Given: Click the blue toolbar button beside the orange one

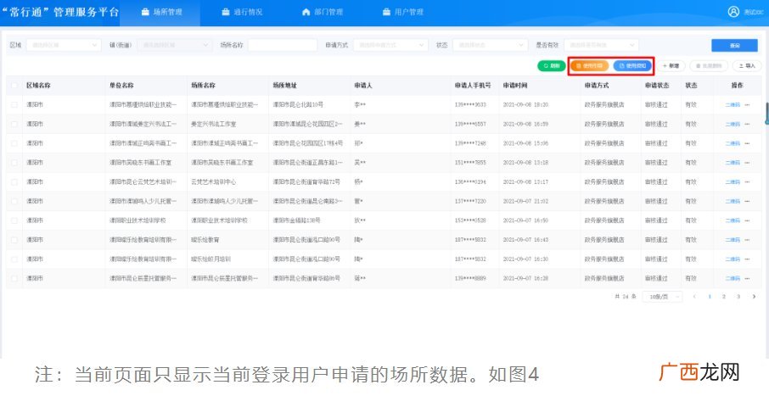Looking at the screenshot, I should (632, 65).
